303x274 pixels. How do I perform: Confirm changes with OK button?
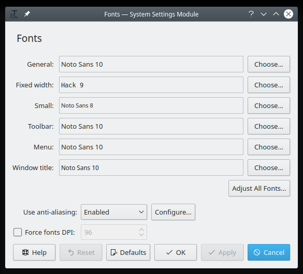pos(176,252)
